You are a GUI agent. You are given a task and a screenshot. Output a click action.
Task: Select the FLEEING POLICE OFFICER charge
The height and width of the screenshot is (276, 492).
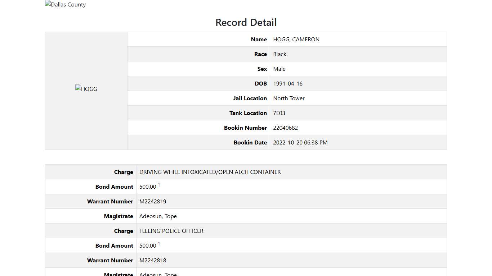click(x=171, y=231)
